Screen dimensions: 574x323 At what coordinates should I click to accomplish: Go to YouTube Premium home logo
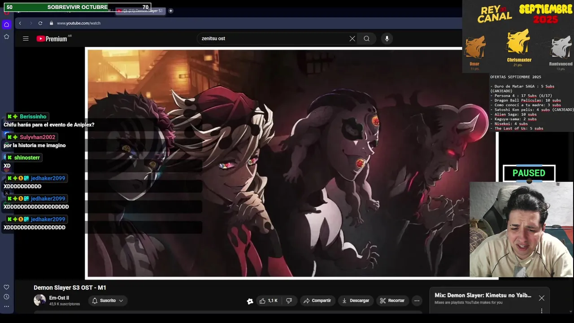[52, 39]
